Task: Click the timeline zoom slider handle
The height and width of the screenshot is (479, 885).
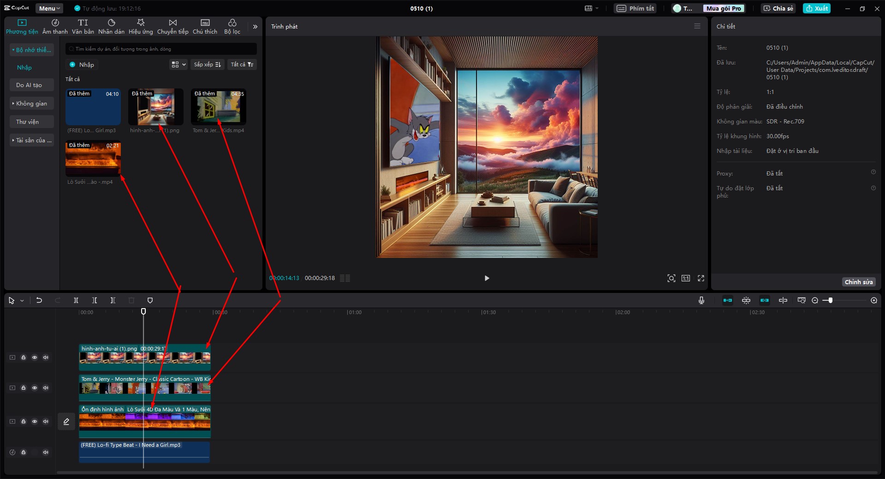Action: [830, 300]
